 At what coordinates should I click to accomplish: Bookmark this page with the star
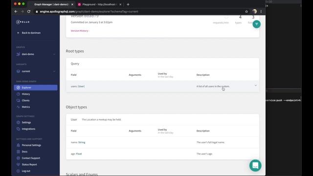tap(246, 12)
